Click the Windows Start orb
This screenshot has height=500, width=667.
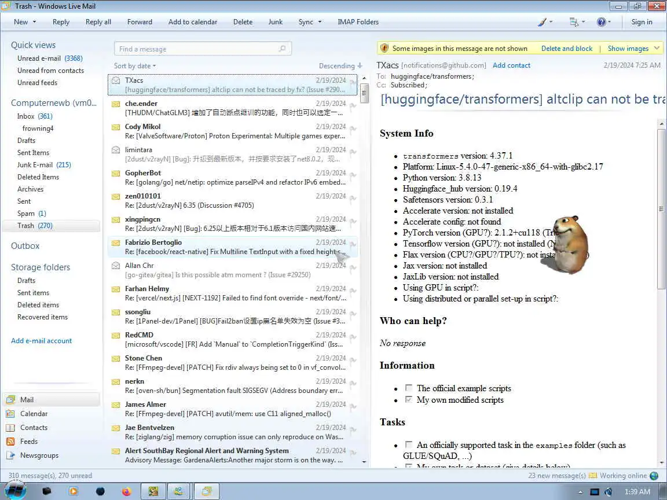(x=15, y=491)
